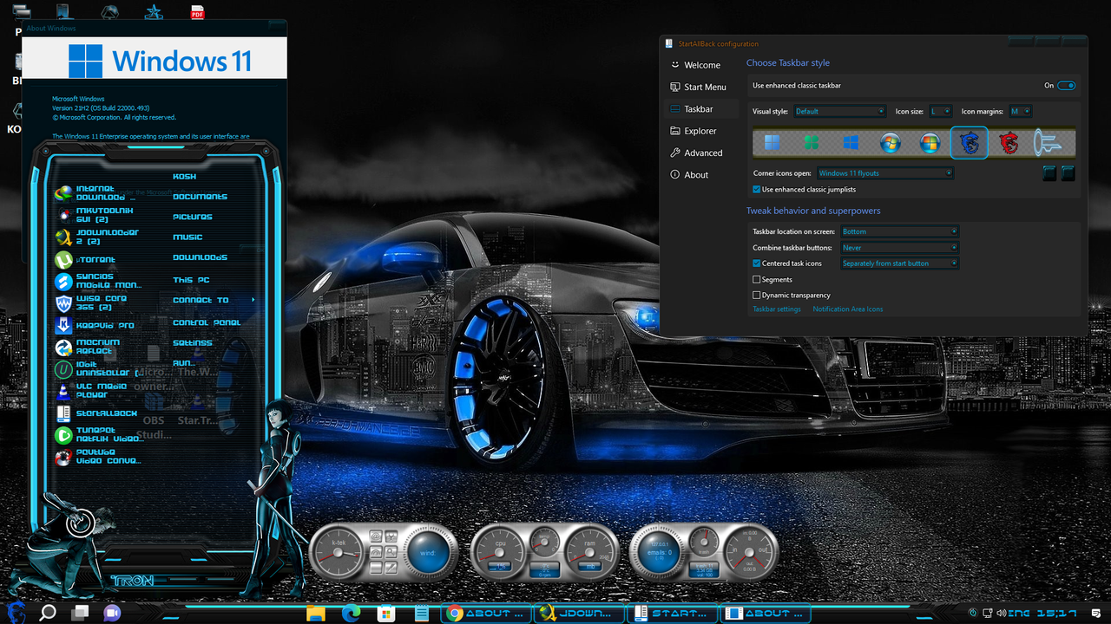1111x624 pixels.
Task: Choose the red dragon start button icon
Action: (1009, 142)
